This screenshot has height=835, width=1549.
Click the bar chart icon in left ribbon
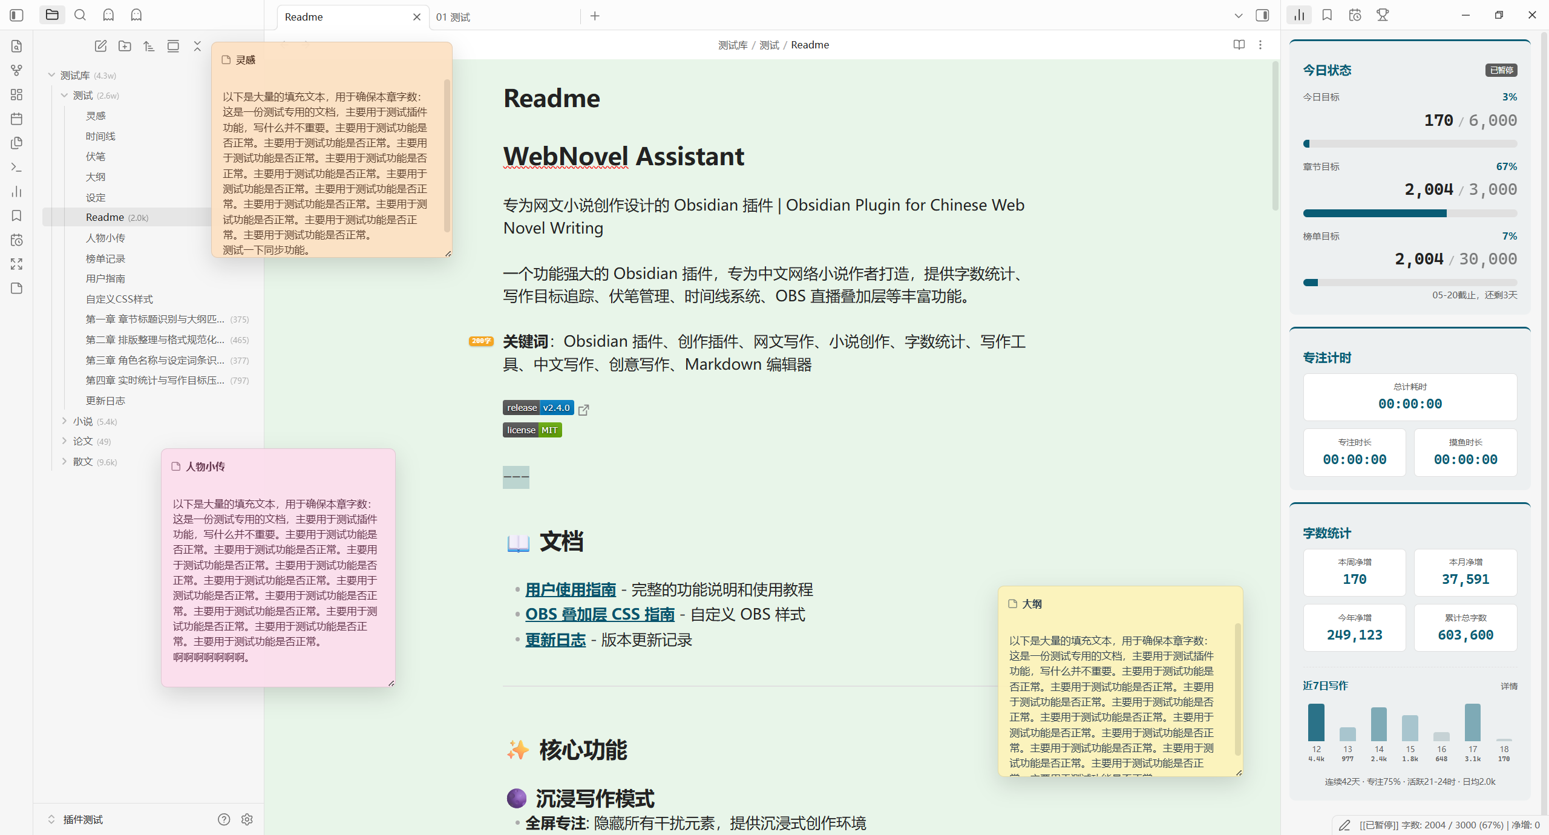pyautogui.click(x=16, y=191)
